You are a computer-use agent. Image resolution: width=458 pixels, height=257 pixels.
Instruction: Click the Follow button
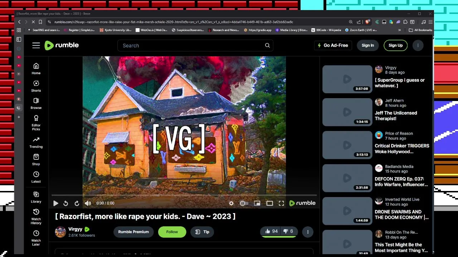click(172, 232)
